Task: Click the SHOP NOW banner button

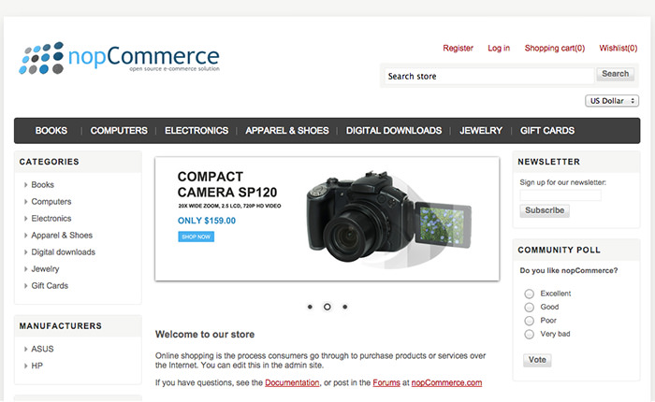Action: click(196, 237)
